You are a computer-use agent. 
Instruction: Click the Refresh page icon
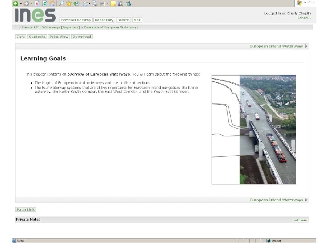pyautogui.click(x=45, y=3)
